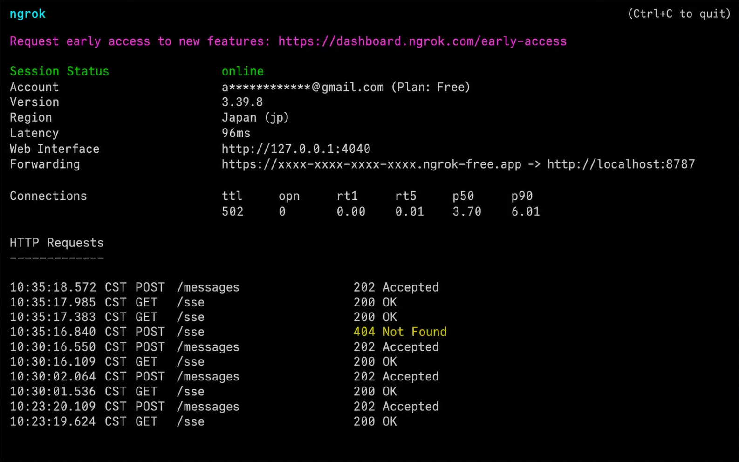Click the timestamp 10:30:16.109
Screen dimensions: 739x462
point(53,362)
